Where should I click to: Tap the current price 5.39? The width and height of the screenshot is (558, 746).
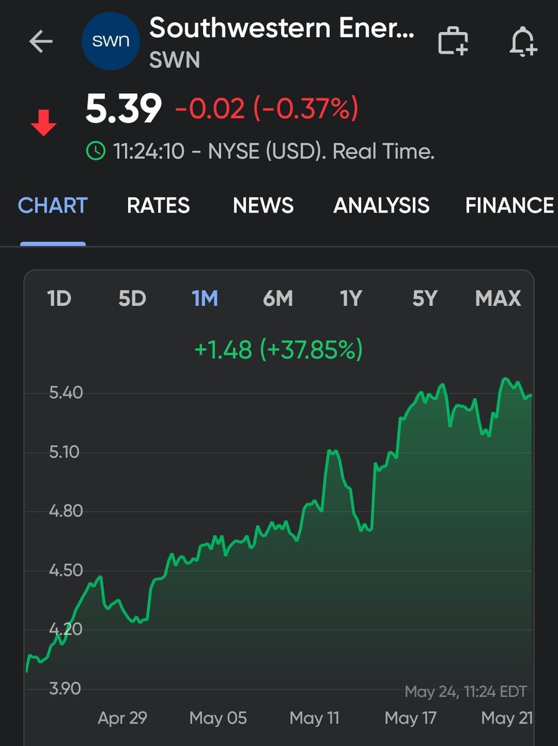tap(124, 109)
